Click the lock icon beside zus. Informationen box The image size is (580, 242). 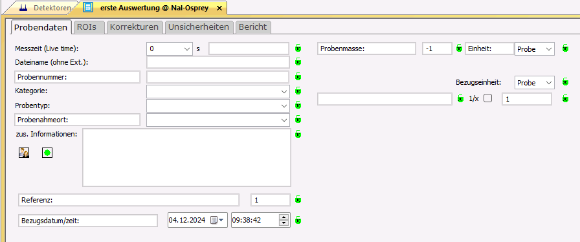[298, 135]
